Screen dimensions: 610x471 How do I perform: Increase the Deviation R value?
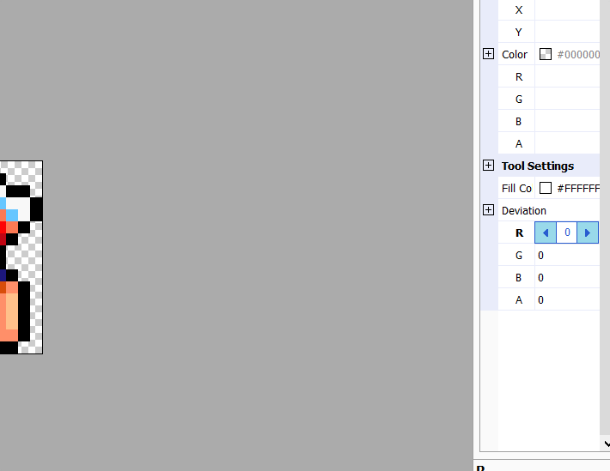pyautogui.click(x=588, y=232)
